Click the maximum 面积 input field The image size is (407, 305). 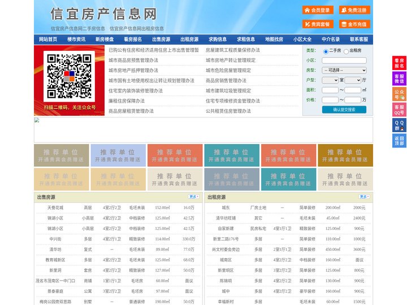point(353,90)
